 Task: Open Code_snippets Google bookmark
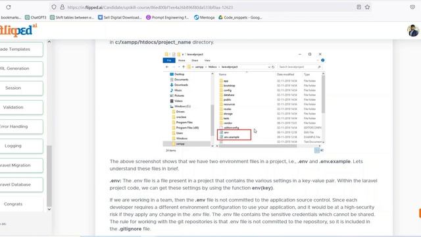[x=240, y=18]
